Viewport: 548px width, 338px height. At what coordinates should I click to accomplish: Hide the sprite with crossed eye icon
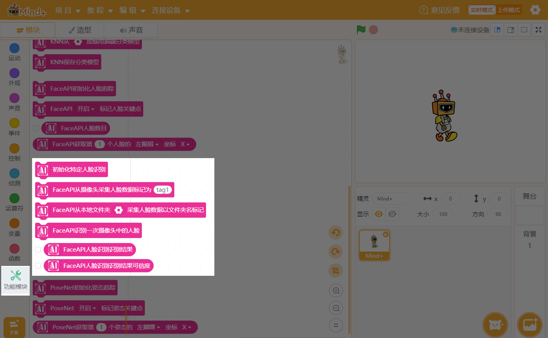392,214
